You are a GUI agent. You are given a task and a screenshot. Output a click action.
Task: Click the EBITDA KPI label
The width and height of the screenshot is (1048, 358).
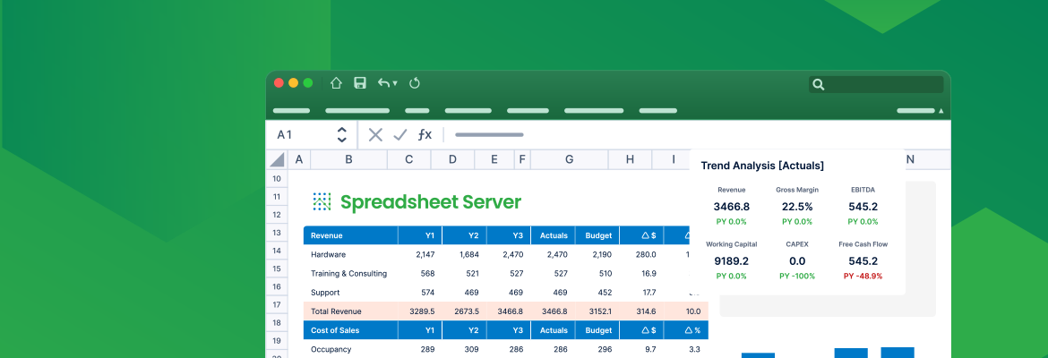tap(863, 190)
